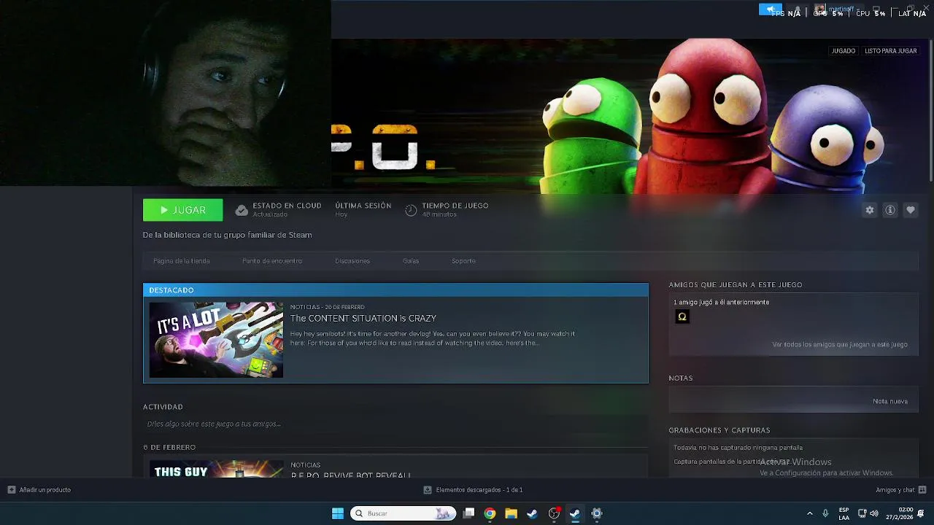
Task: Open File Explorer from the taskbar
Action: pos(511,513)
